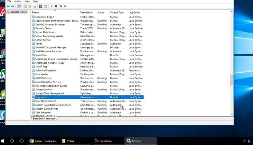This screenshot has width=253, height=145.
Task: Switch to the Extended tab
Action: click(x=38, y=119)
